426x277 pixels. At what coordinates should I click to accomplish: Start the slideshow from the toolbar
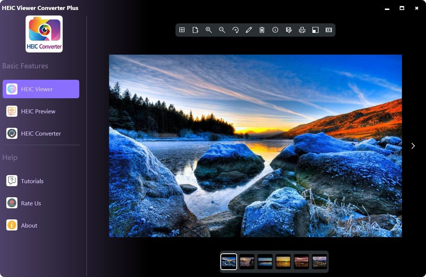click(329, 30)
